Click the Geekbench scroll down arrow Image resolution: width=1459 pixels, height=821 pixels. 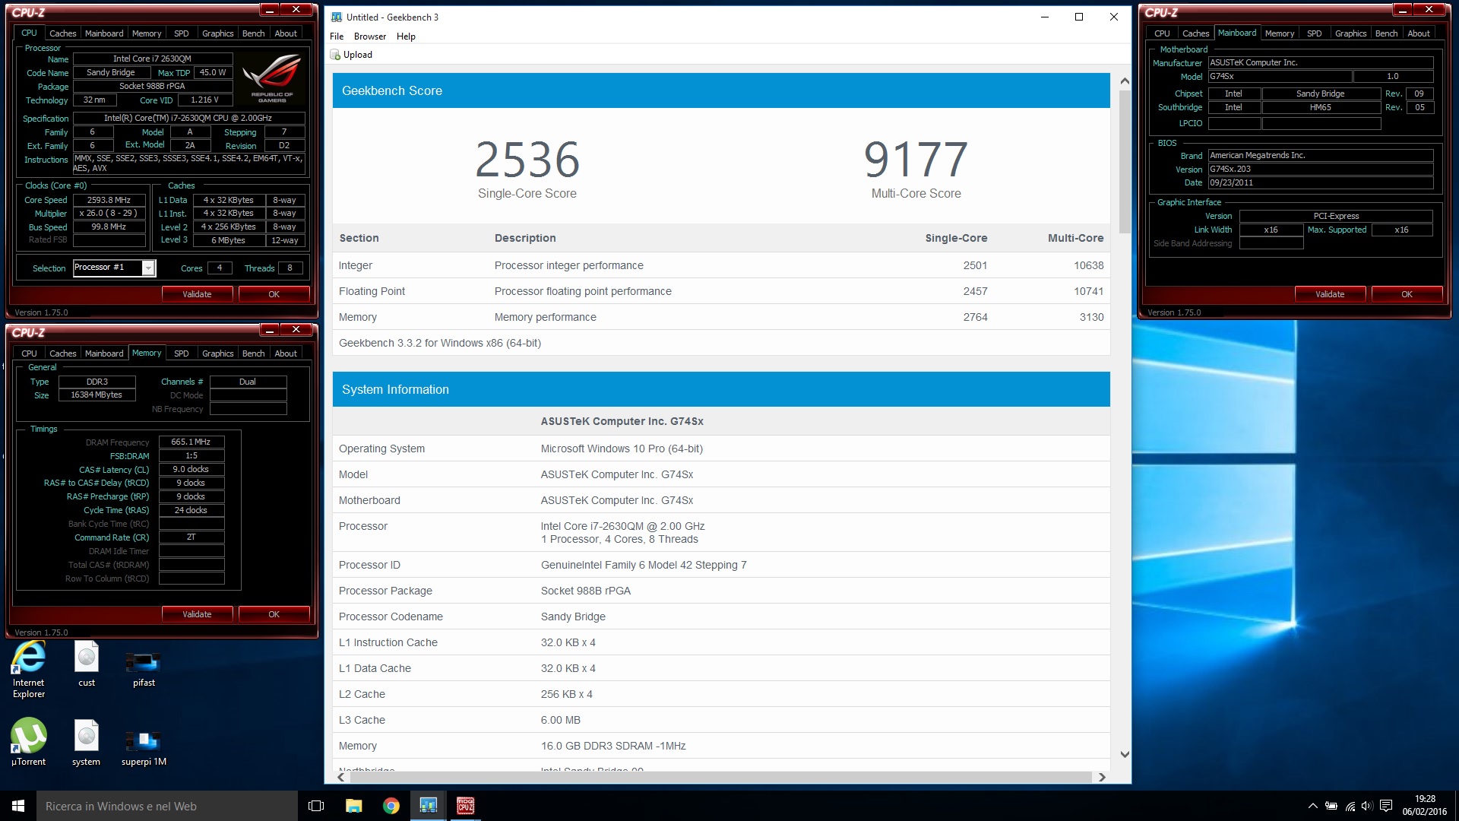coord(1125,754)
